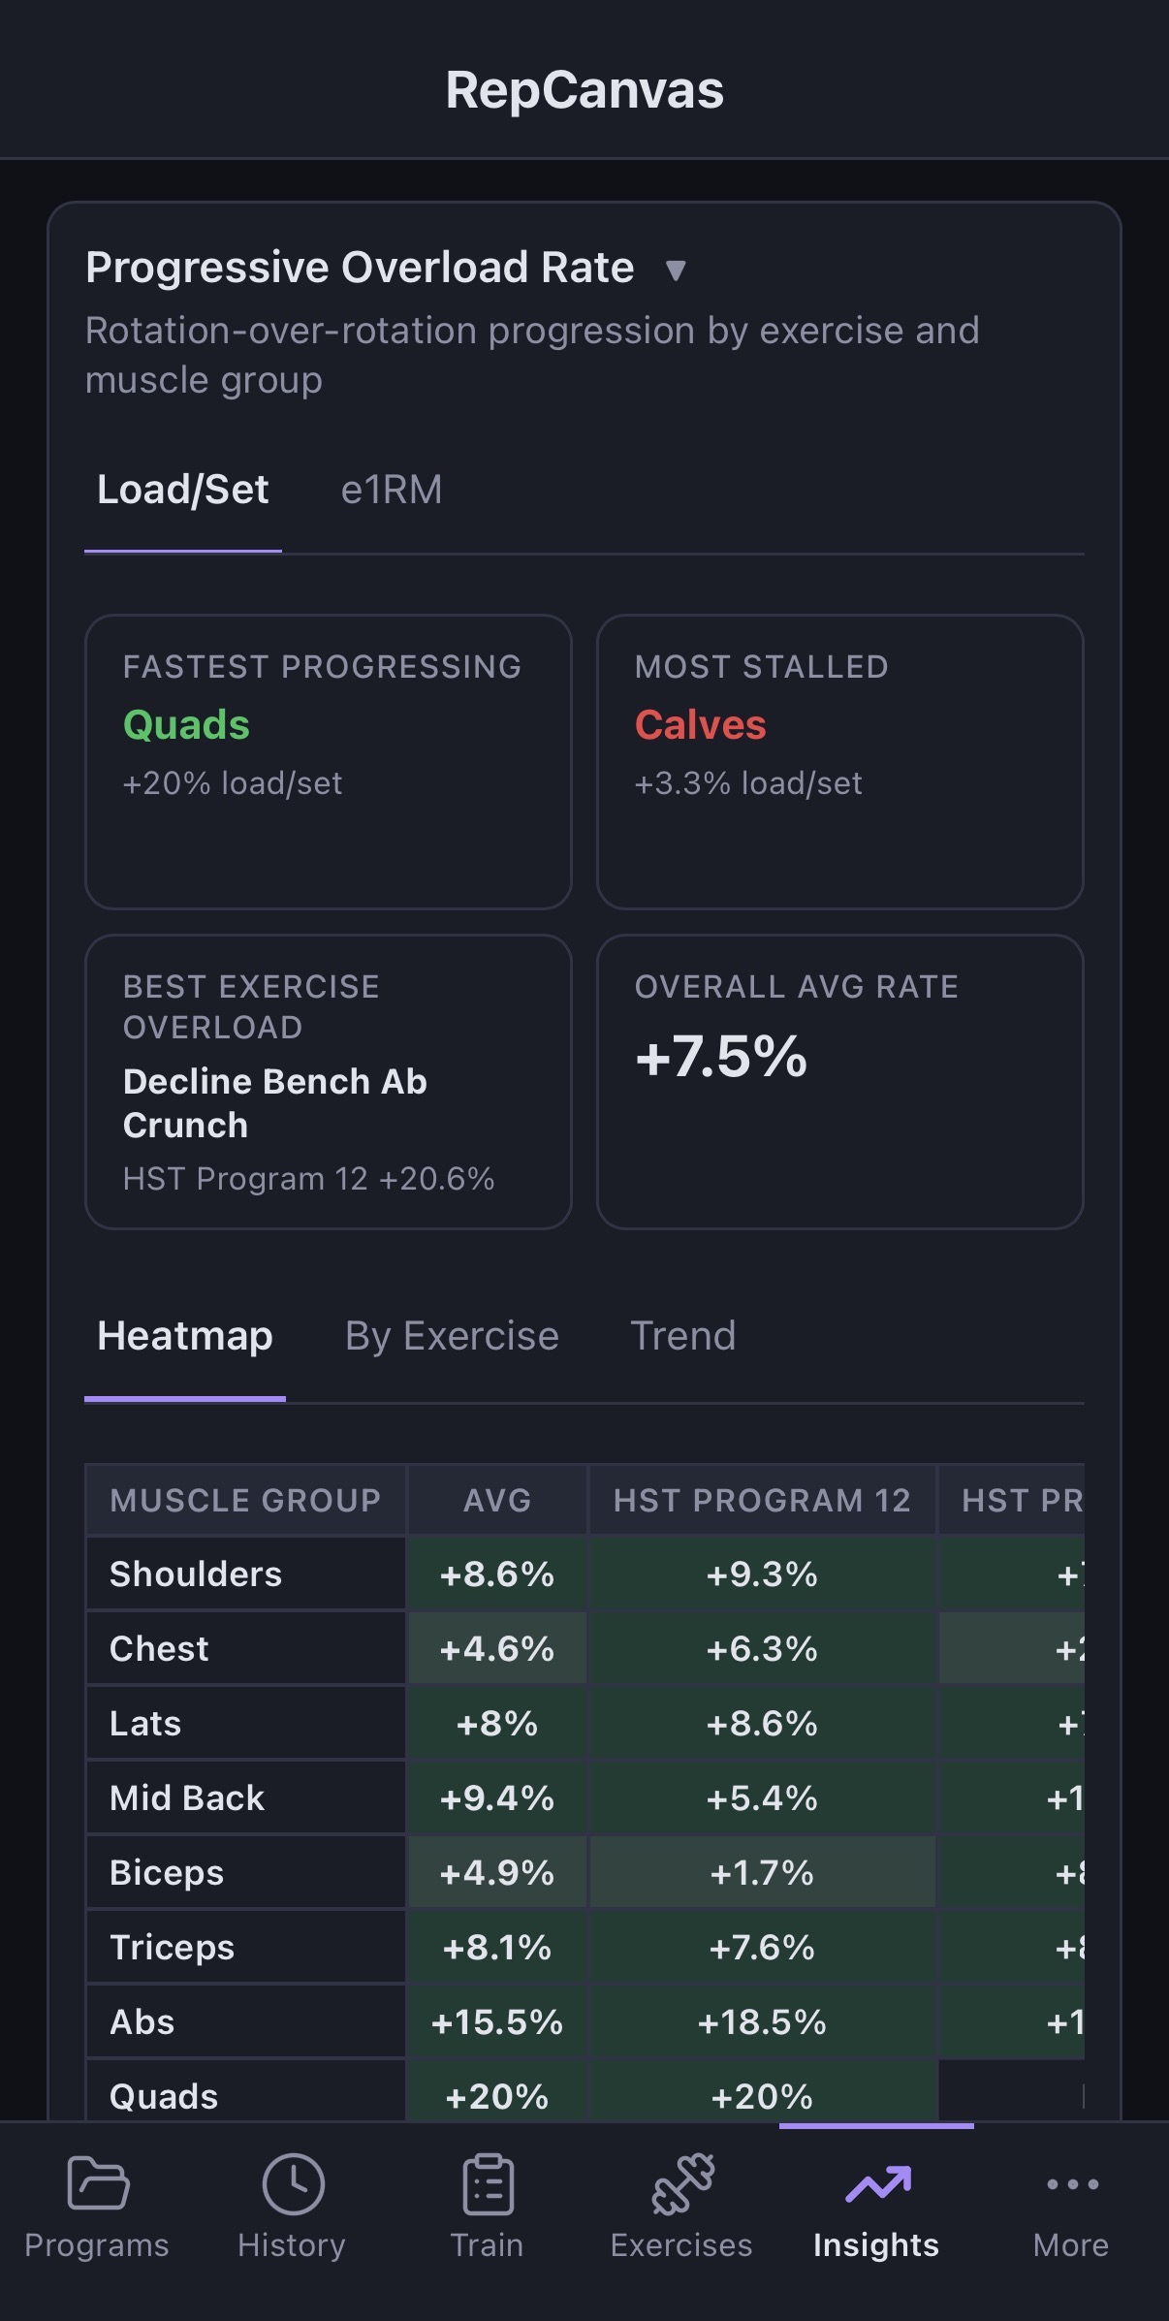Open the HST Program 12 column header

click(x=762, y=1499)
